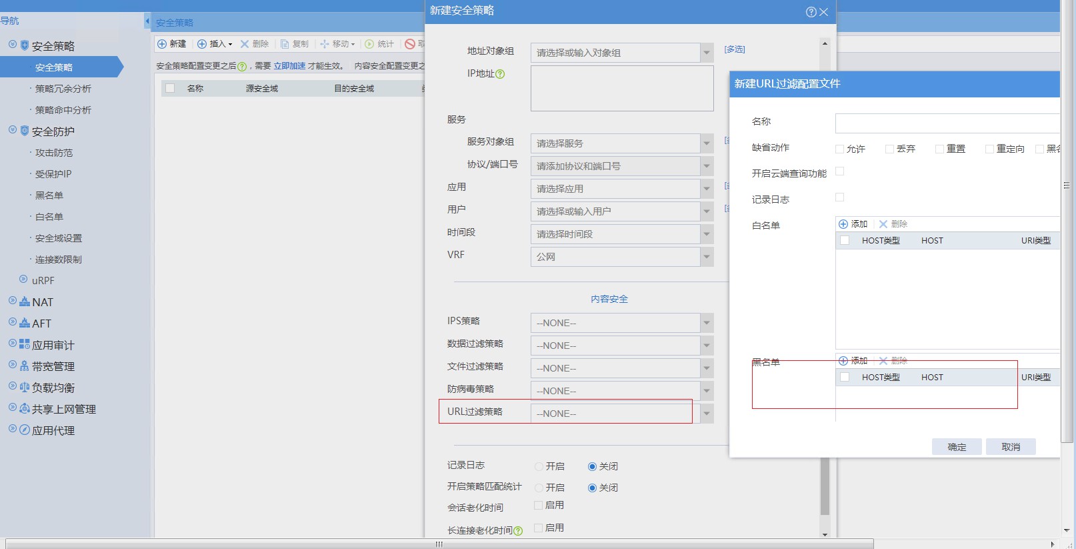Open 策略命中分析 in the navigation
The width and height of the screenshot is (1076, 549).
(x=63, y=110)
